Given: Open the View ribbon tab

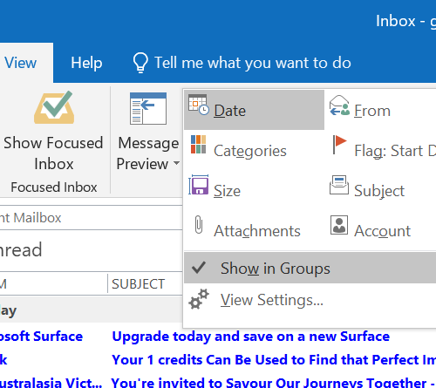Looking at the screenshot, I should 20,63.
